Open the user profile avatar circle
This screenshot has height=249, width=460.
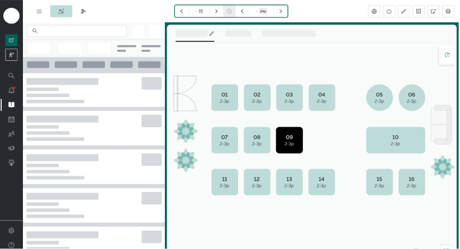click(x=11, y=16)
